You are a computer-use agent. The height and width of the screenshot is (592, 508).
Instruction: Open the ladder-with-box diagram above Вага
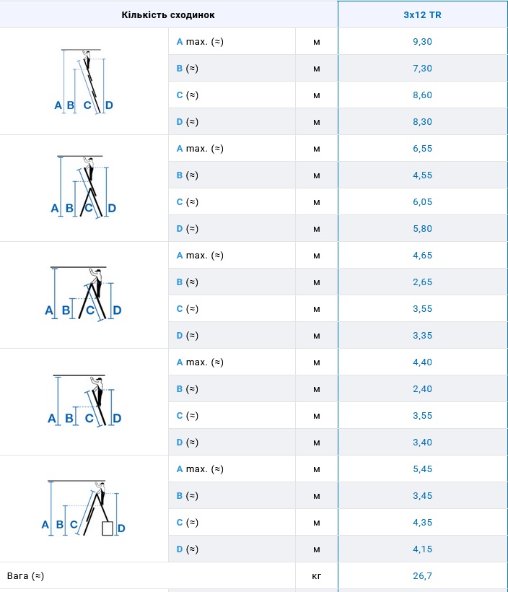pos(84,508)
